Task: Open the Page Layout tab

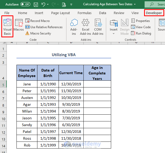Action: [60, 13]
